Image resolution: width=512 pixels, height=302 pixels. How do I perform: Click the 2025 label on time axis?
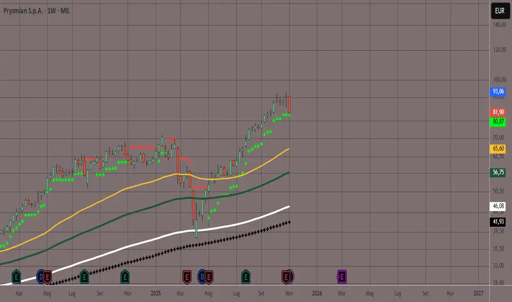pyautogui.click(x=156, y=293)
